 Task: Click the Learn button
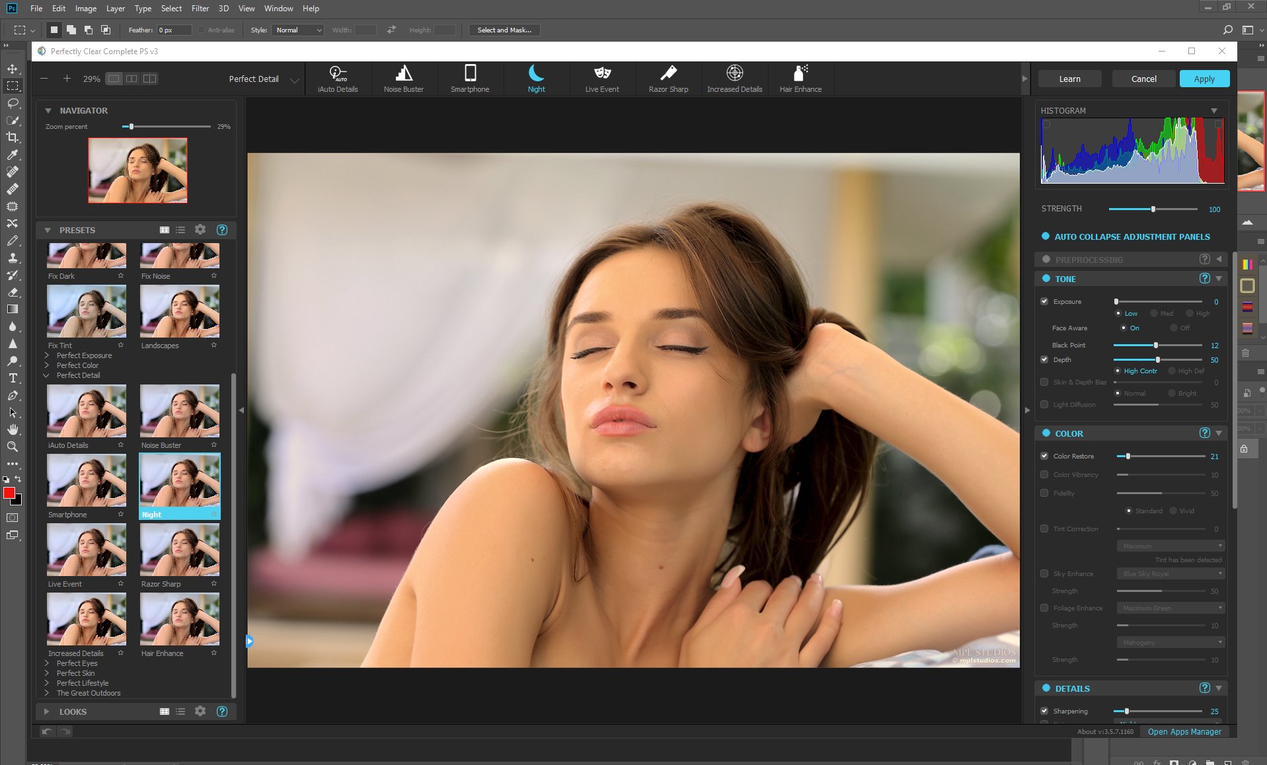(x=1069, y=79)
